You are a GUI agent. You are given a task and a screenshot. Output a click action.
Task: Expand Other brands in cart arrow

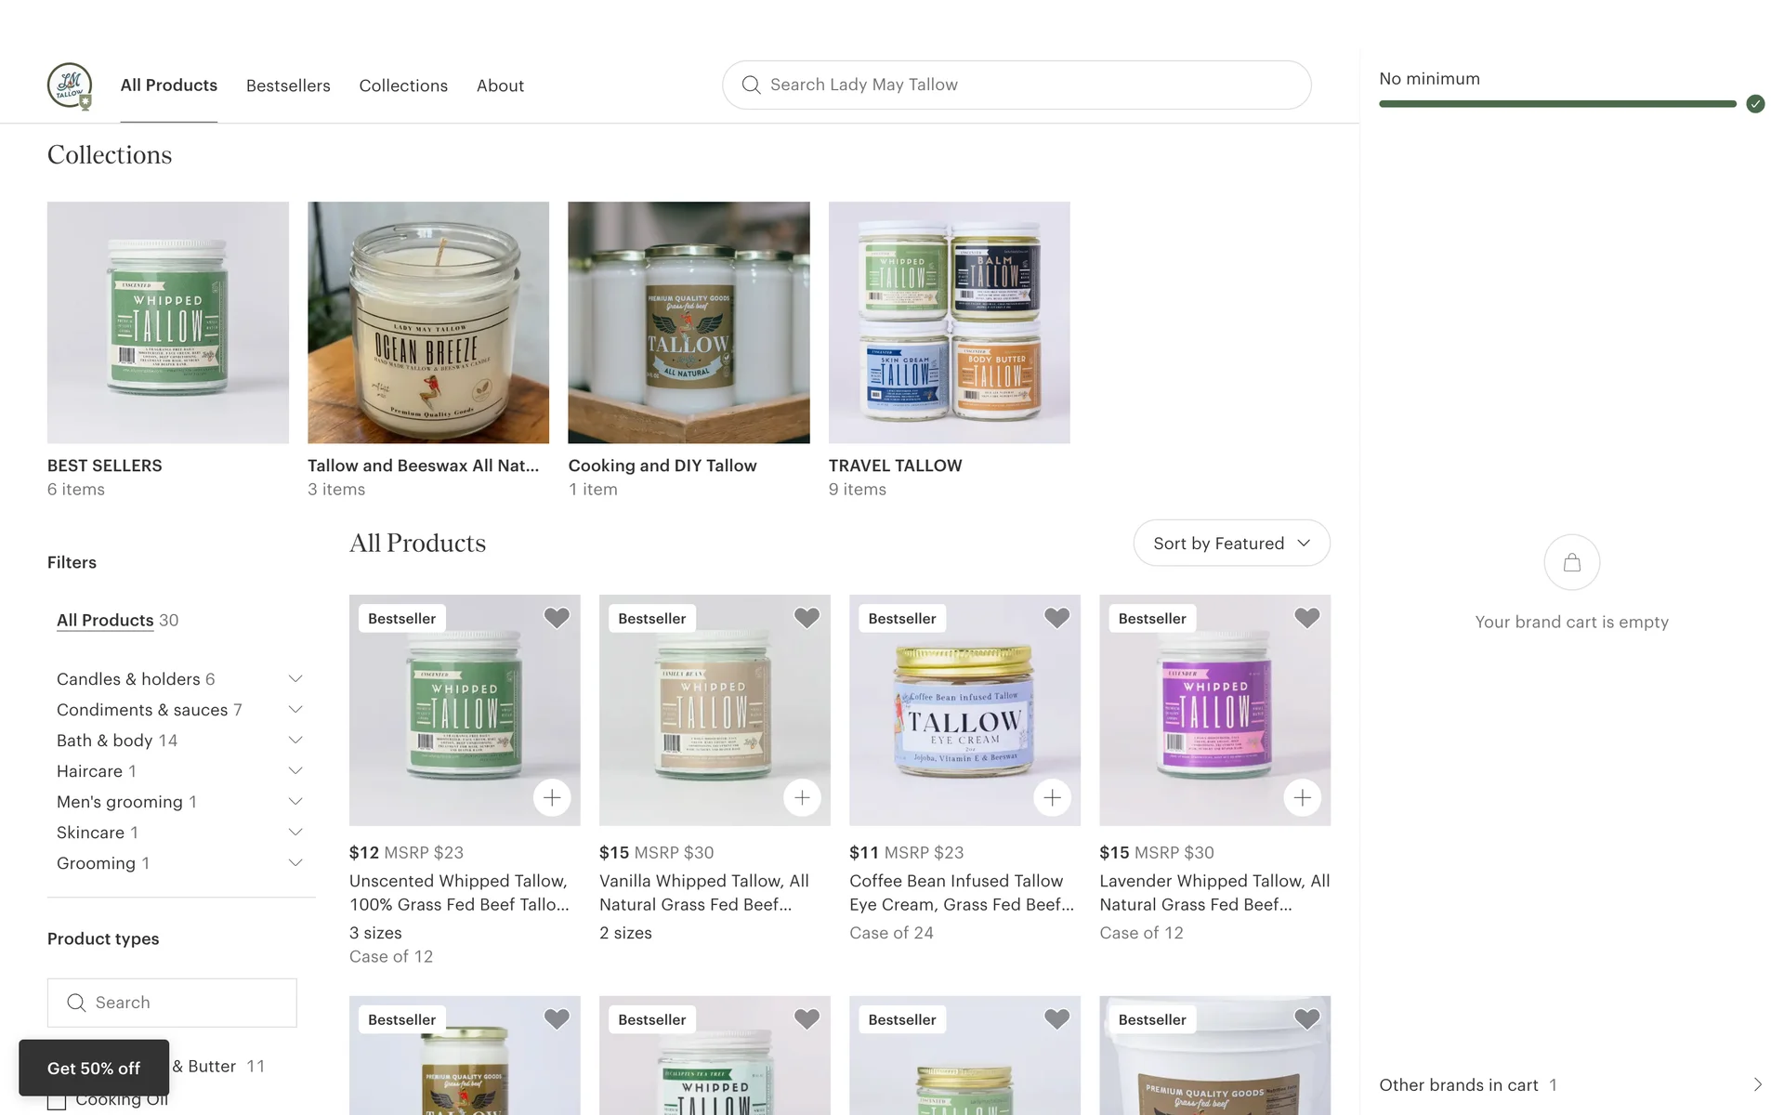(1757, 1084)
